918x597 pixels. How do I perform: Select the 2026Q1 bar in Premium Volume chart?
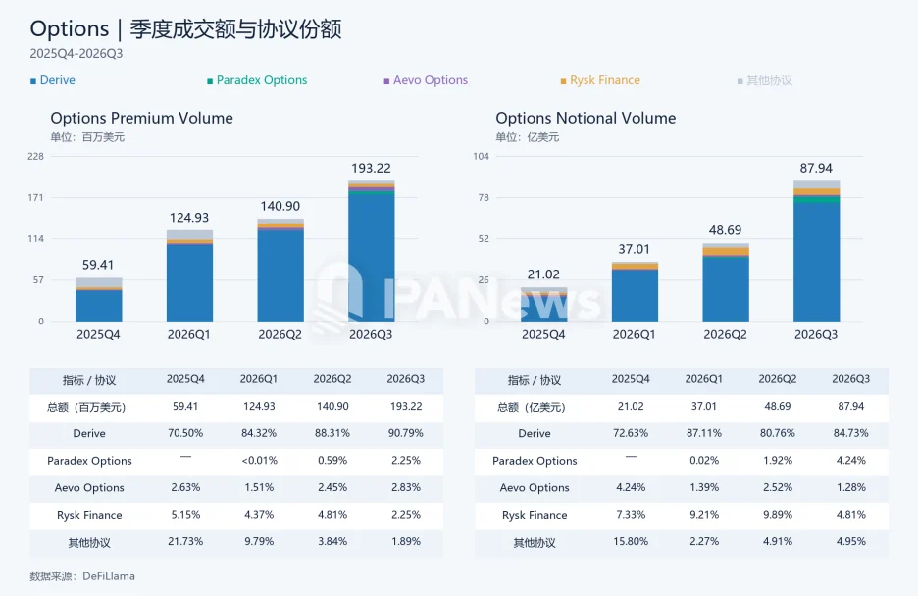pos(189,275)
